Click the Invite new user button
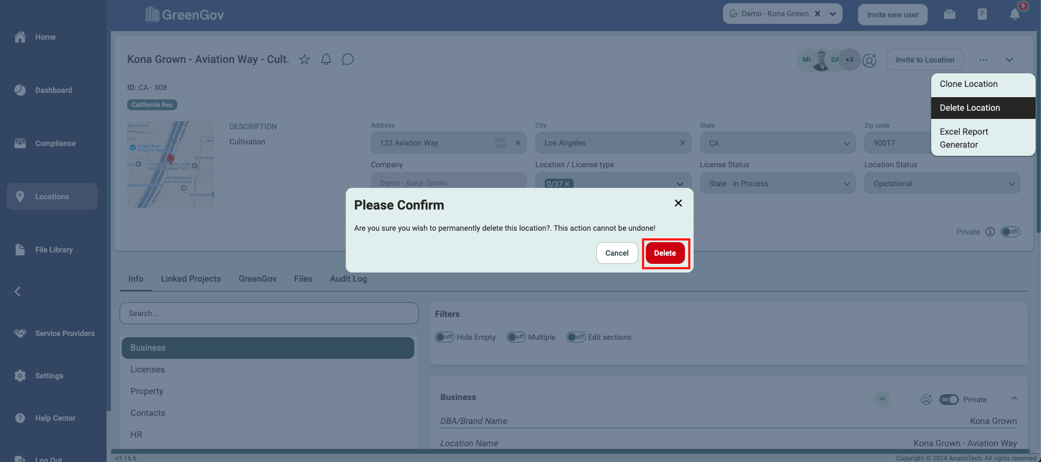This screenshot has height=462, width=1041. coord(893,15)
